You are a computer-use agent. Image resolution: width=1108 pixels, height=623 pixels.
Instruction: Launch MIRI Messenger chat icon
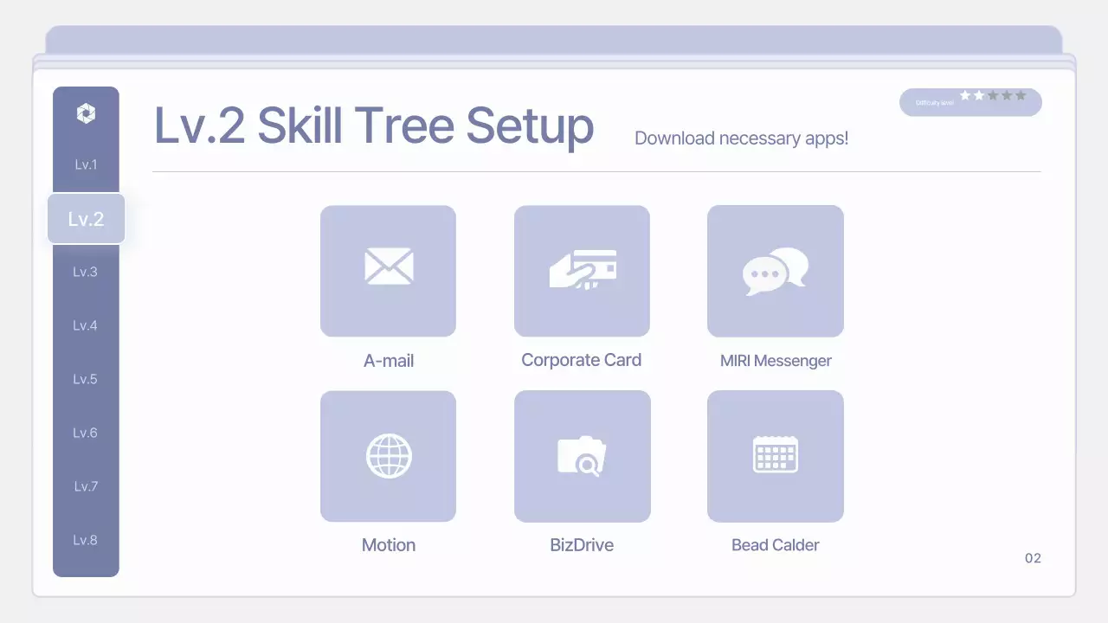[775, 269]
